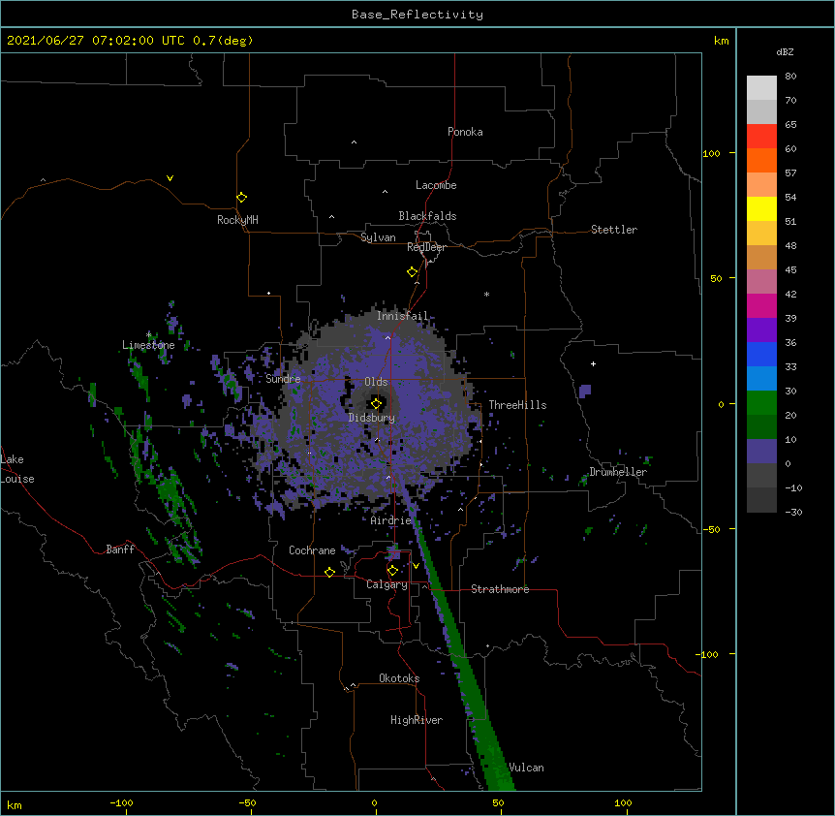Screen dimensions: 835x816
Task: Click the Airdrie city label
Action: click(x=391, y=520)
